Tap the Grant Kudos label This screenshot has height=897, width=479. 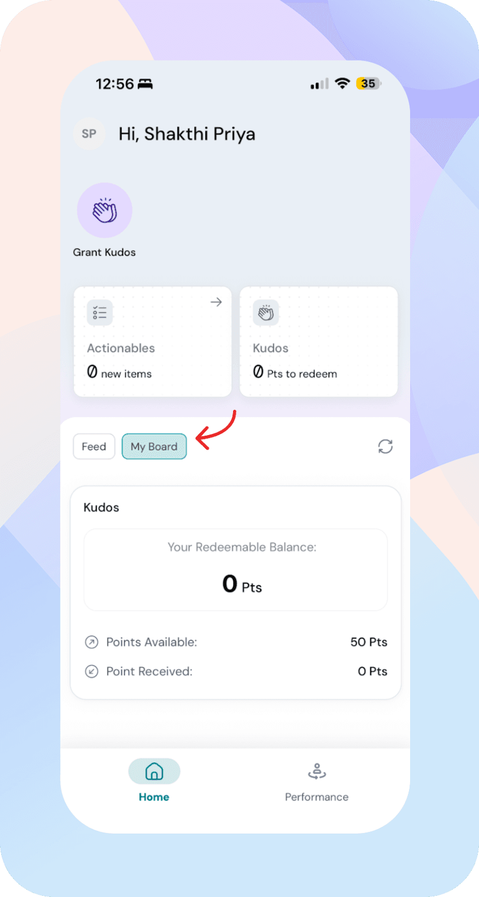point(104,252)
